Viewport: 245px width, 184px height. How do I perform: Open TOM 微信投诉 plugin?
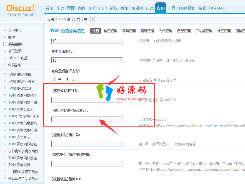pos(19,165)
